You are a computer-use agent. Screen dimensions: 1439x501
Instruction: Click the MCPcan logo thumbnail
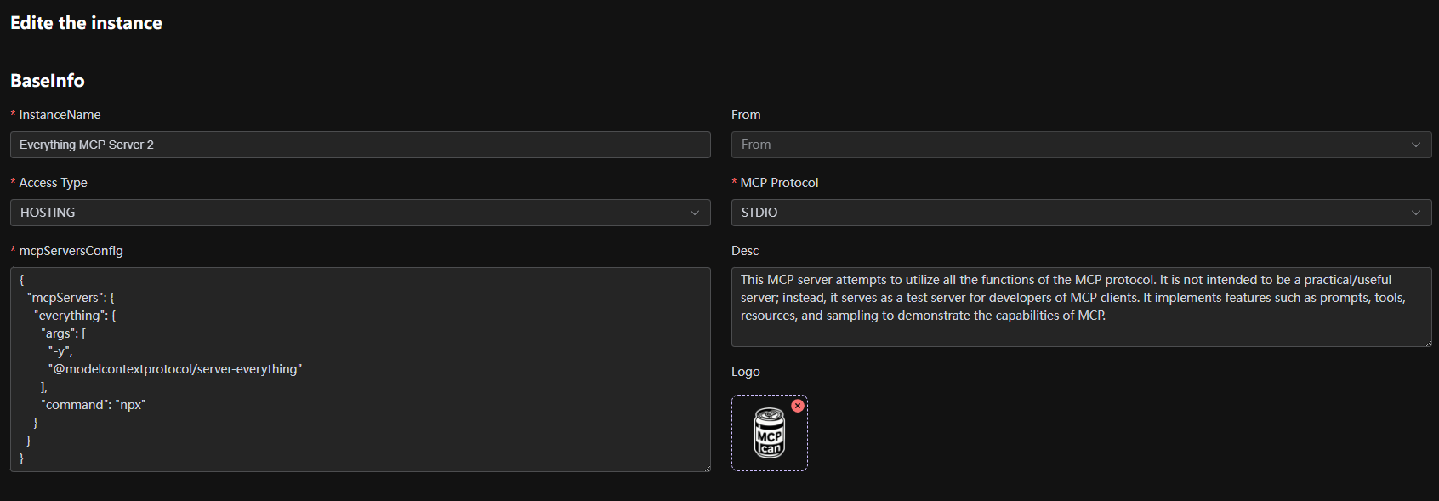(x=769, y=434)
